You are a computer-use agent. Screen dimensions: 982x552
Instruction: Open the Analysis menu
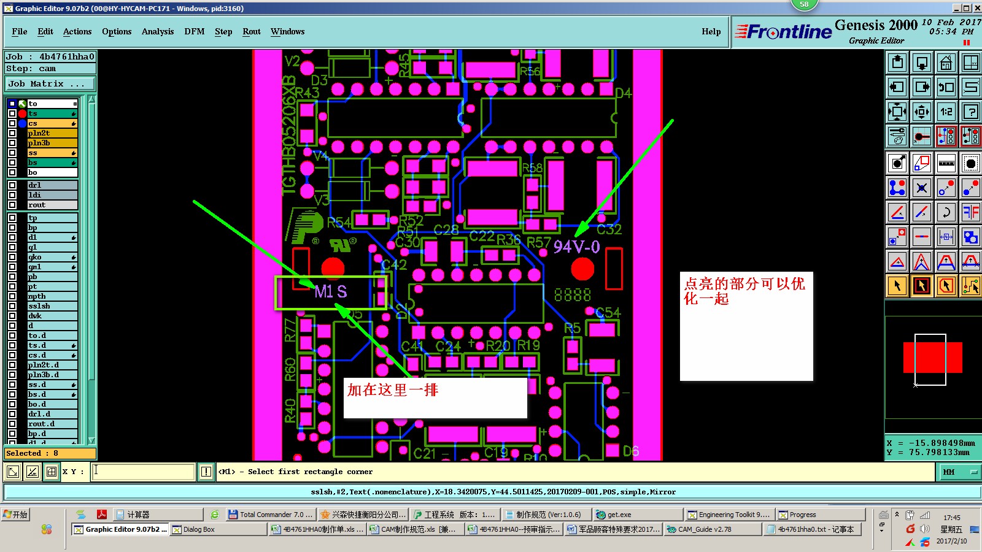(x=158, y=31)
